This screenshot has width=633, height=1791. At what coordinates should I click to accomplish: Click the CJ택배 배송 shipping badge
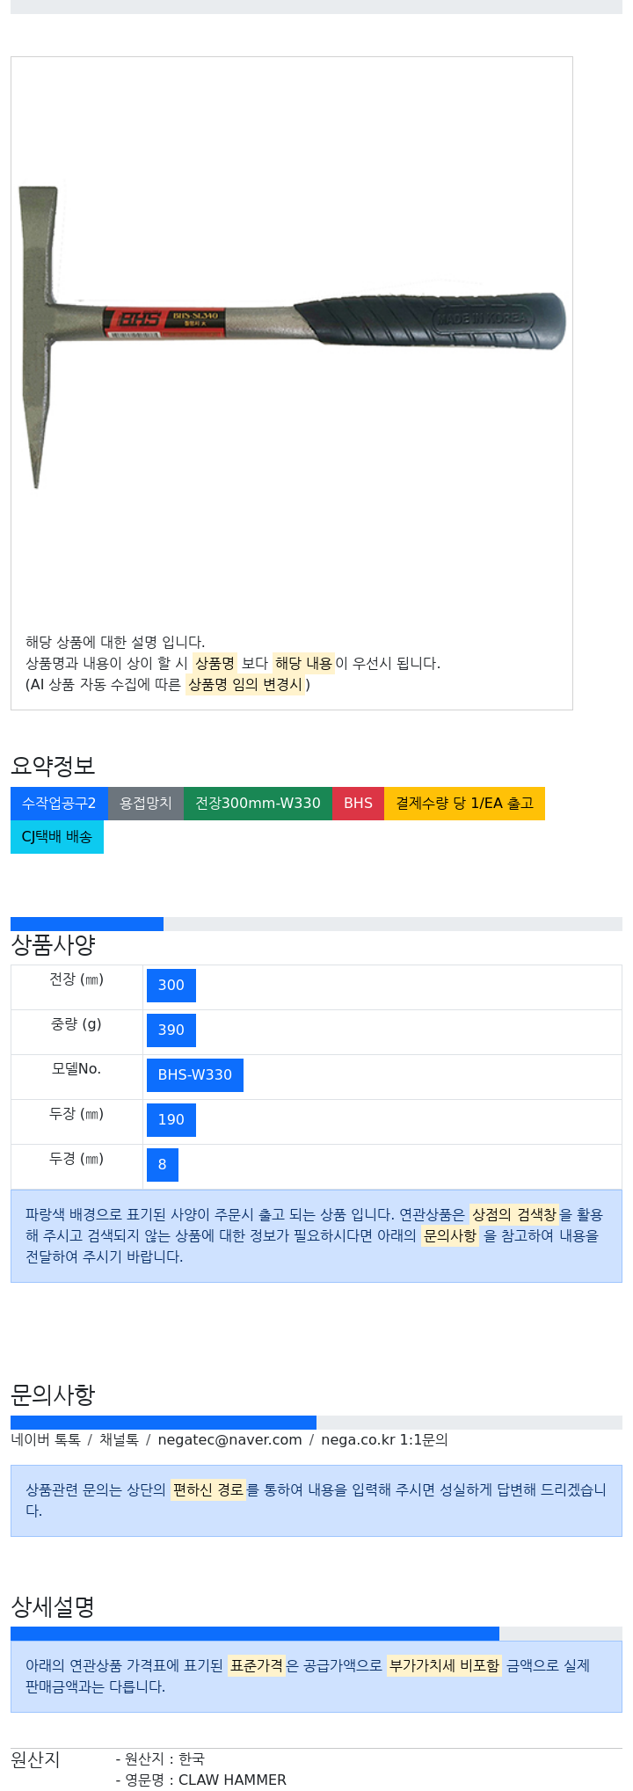point(57,837)
